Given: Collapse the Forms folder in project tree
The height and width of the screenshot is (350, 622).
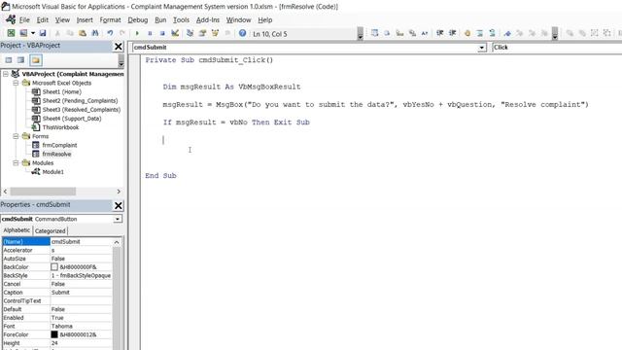Looking at the screenshot, I should [x=16, y=136].
